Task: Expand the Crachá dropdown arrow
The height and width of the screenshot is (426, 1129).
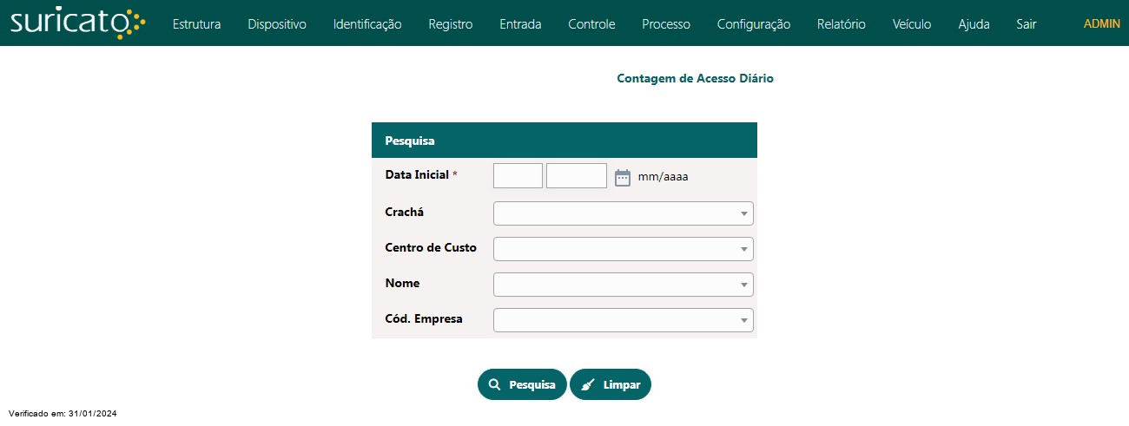Action: point(744,213)
